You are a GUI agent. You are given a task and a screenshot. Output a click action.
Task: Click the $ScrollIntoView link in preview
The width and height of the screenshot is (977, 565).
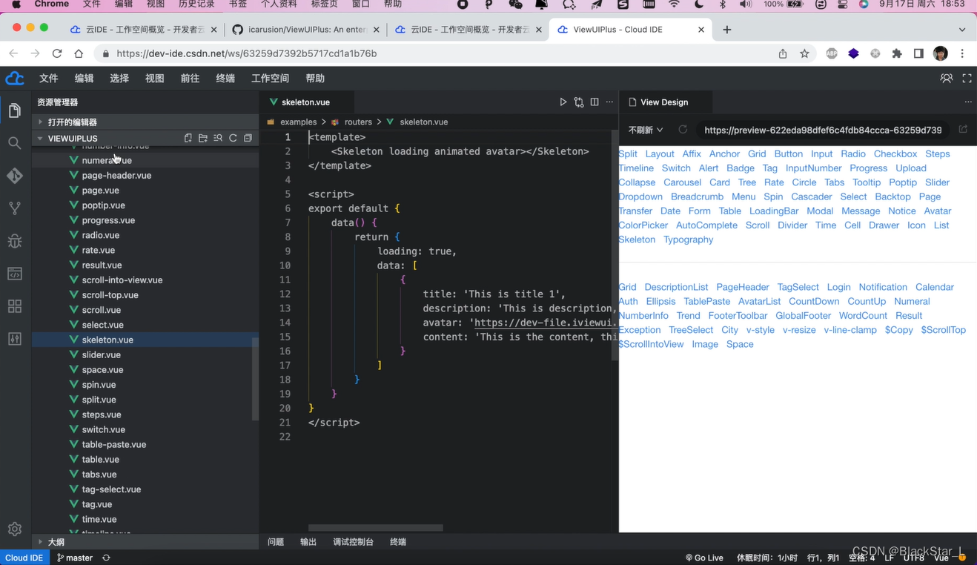click(x=651, y=344)
